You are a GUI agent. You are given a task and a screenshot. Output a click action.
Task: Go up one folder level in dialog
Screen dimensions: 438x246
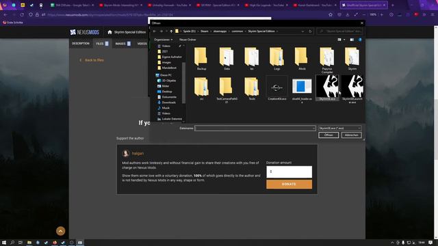tap(171, 31)
